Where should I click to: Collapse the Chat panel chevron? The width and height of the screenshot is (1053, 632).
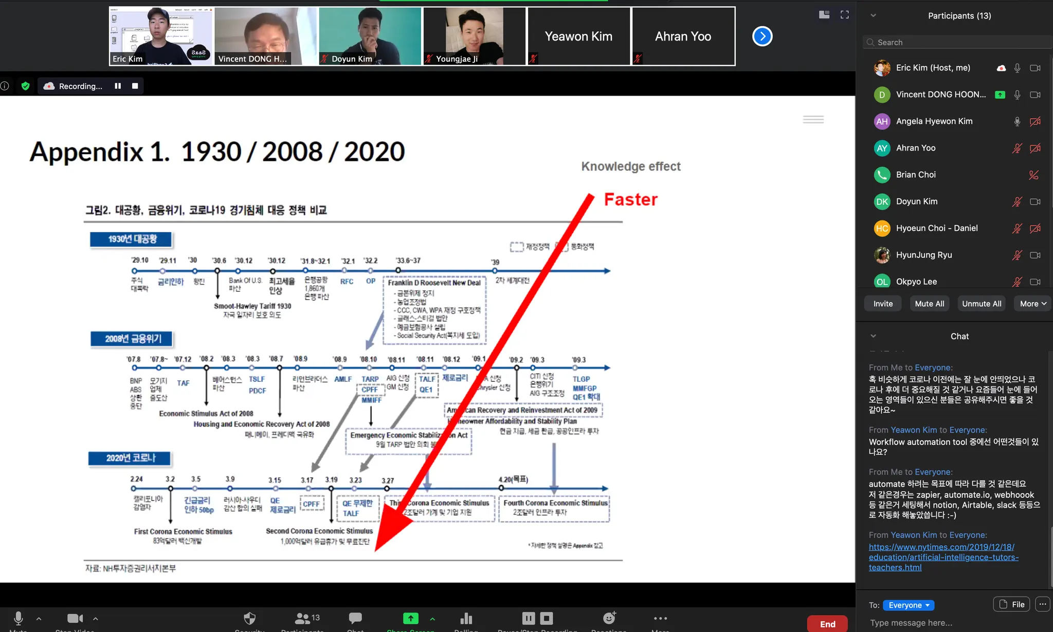tap(873, 336)
